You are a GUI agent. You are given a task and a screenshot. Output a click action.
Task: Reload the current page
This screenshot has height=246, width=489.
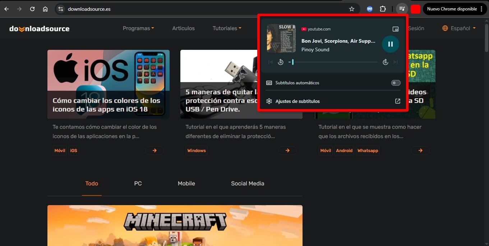(x=32, y=9)
